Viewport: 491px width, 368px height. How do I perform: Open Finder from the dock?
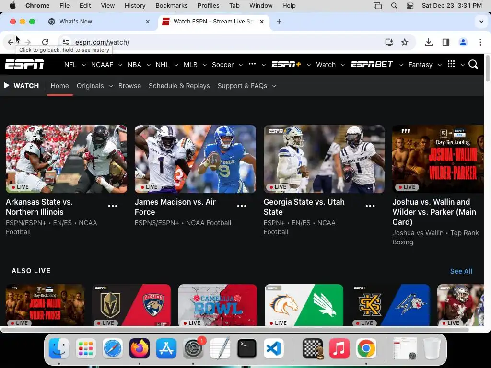(59, 348)
